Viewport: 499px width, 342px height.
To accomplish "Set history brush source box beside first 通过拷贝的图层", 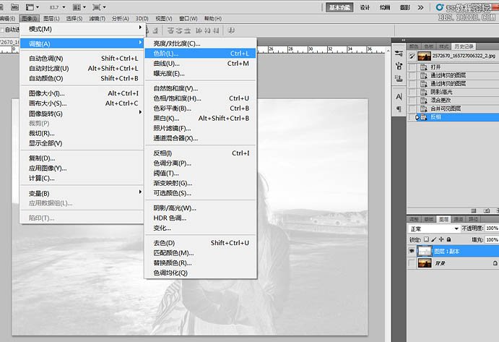I will point(412,75).
